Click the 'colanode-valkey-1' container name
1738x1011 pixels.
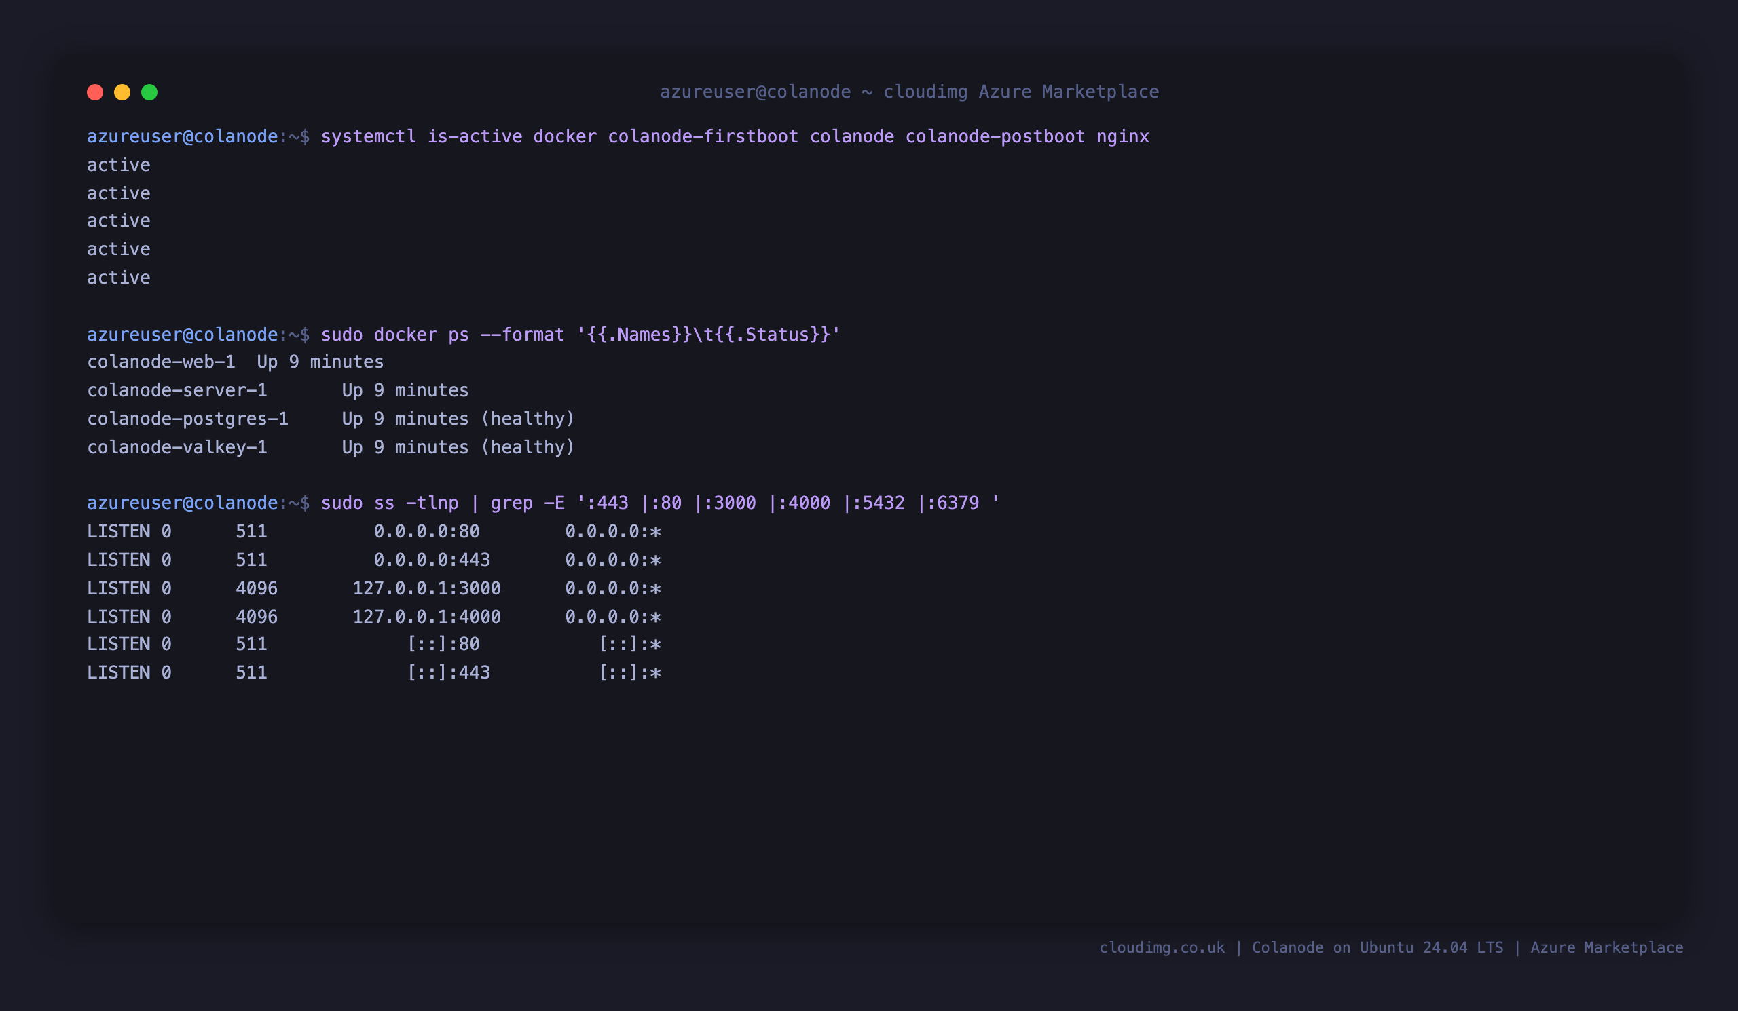[x=177, y=446]
